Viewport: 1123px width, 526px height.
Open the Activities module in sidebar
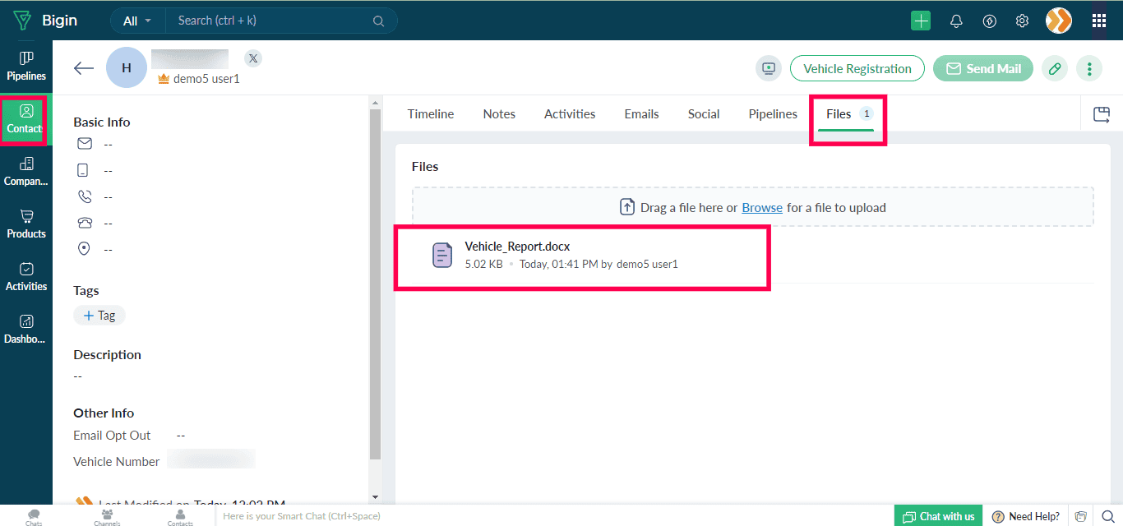point(26,277)
